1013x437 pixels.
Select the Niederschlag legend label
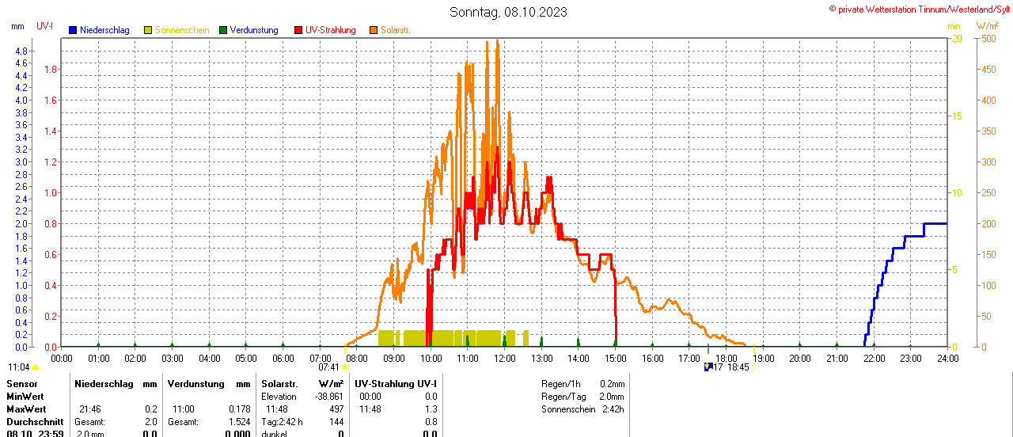pyautogui.click(x=104, y=30)
